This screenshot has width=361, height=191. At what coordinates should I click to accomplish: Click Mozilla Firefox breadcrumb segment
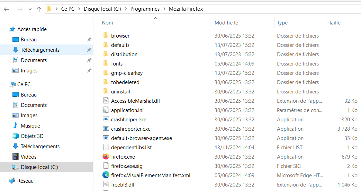186,9
